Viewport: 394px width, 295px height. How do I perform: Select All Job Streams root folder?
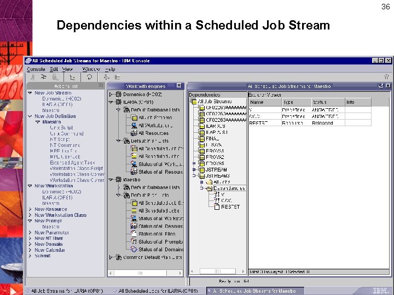click(215, 102)
